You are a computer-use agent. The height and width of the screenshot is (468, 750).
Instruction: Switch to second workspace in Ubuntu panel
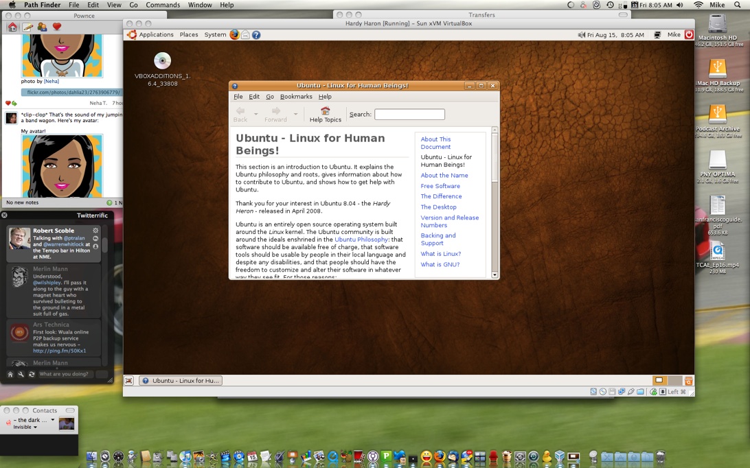coord(674,380)
